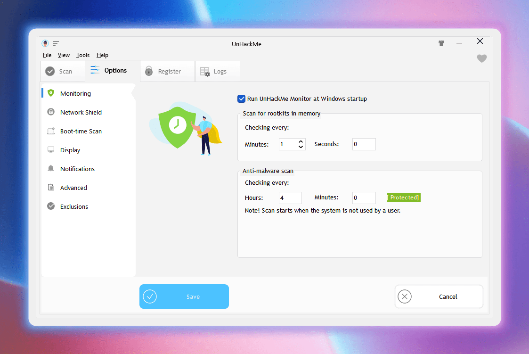Uncheck Run UnHackMe Monitor at Windows startup

241,99
